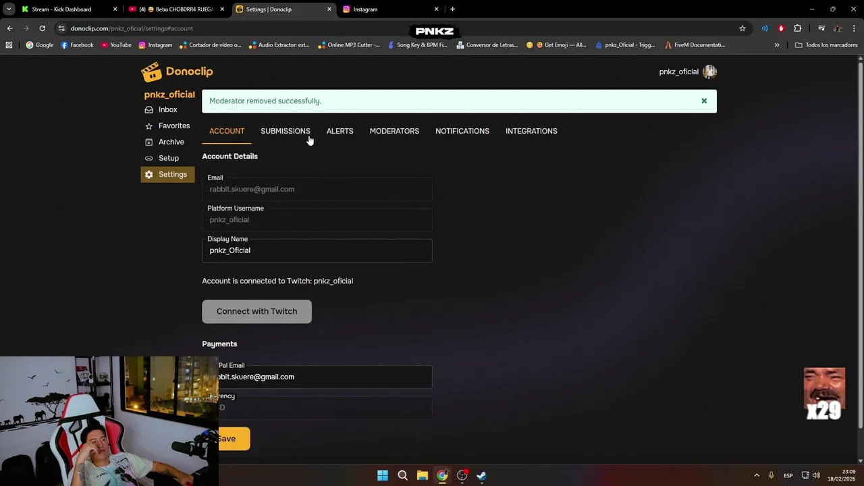The height and width of the screenshot is (486, 864).
Task: Open the Stream - Kick Dashboard tab
Action: coord(68,9)
